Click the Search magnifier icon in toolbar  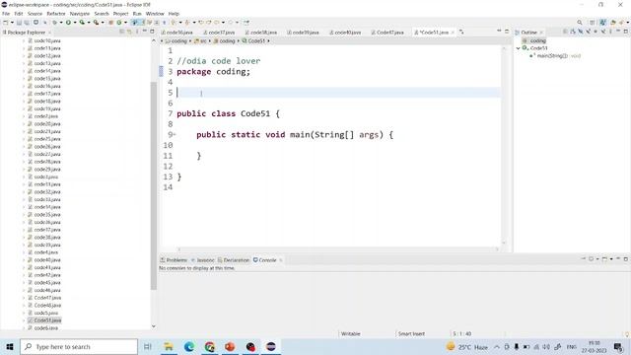click(580, 23)
